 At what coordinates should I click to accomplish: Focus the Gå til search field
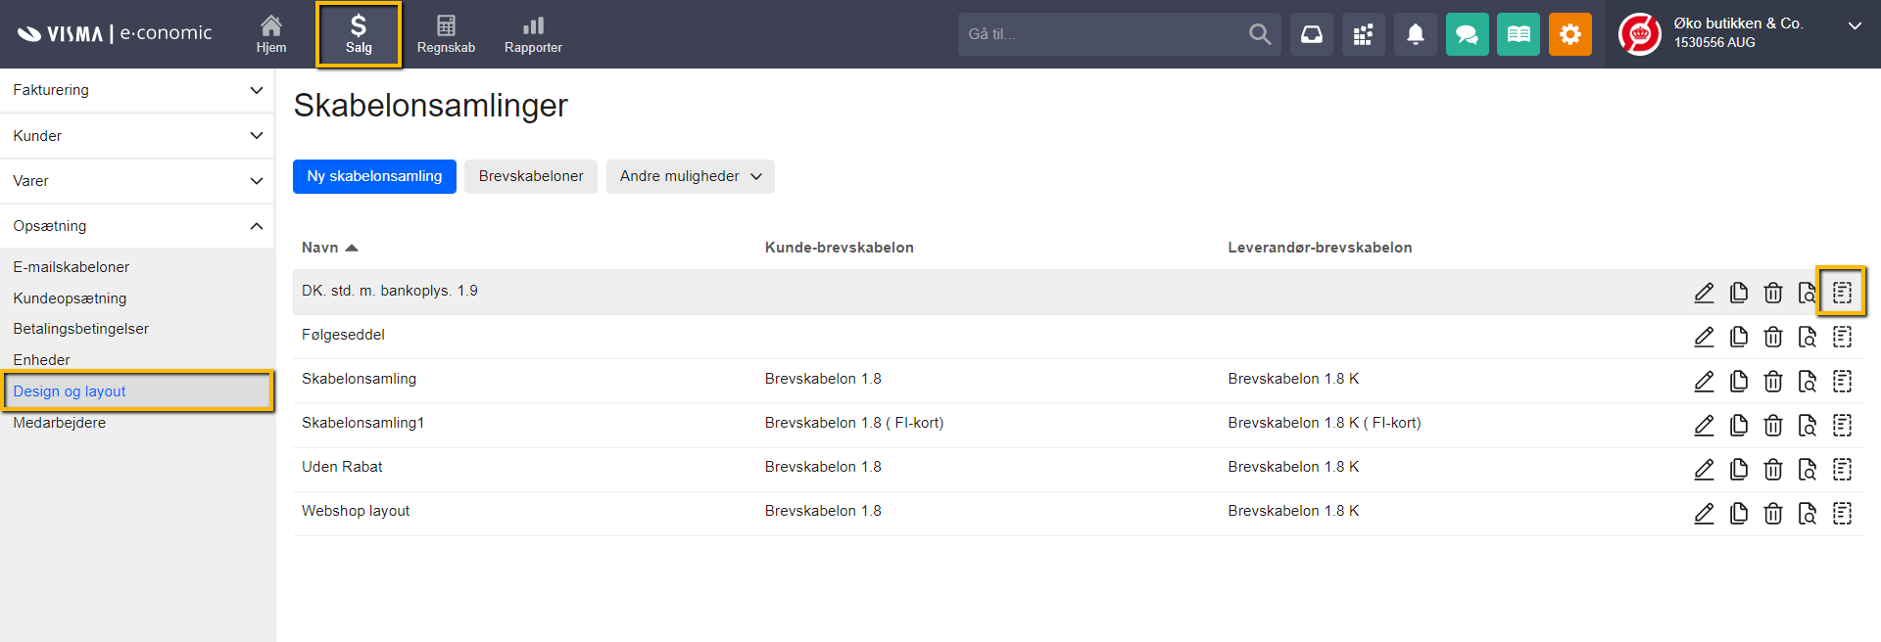click(1102, 34)
